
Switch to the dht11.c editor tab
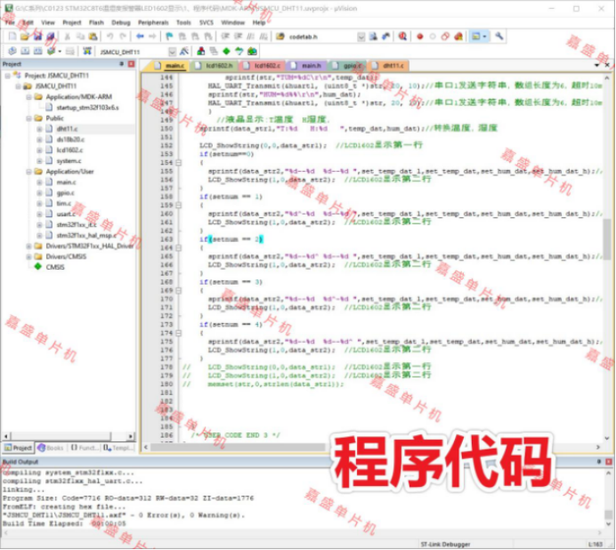coord(388,66)
